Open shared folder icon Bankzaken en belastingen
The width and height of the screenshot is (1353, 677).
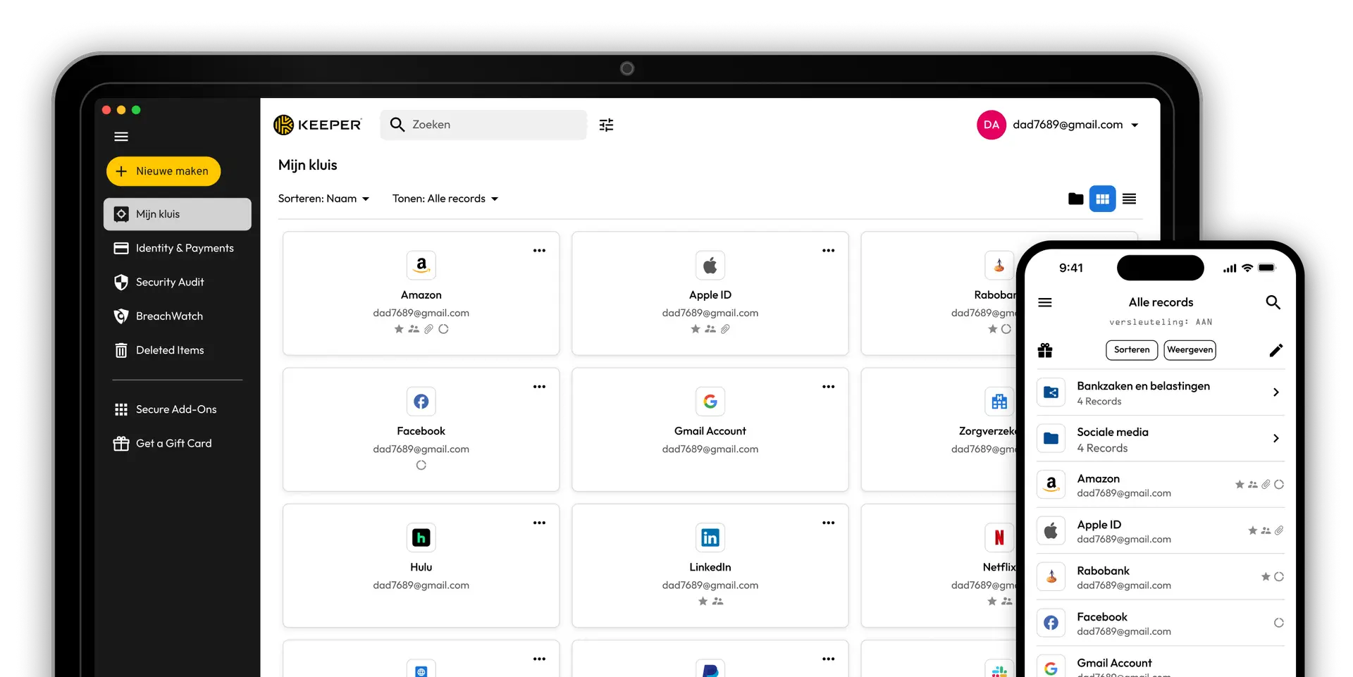pos(1051,392)
